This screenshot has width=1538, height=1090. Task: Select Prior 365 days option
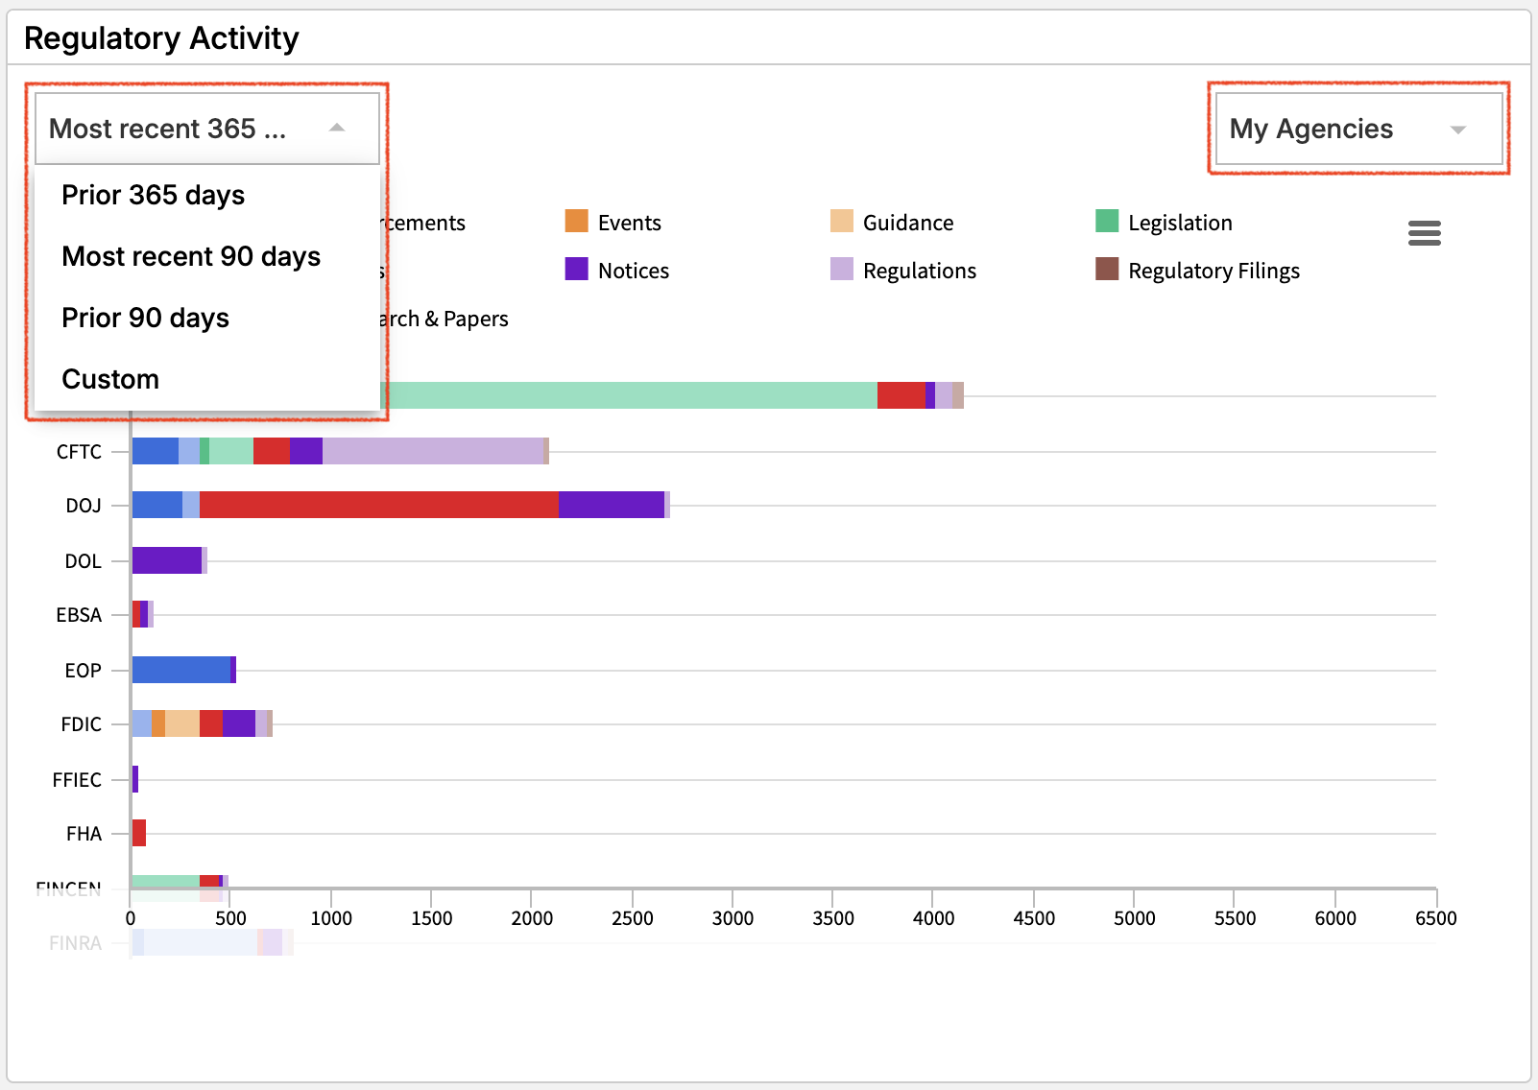click(154, 195)
